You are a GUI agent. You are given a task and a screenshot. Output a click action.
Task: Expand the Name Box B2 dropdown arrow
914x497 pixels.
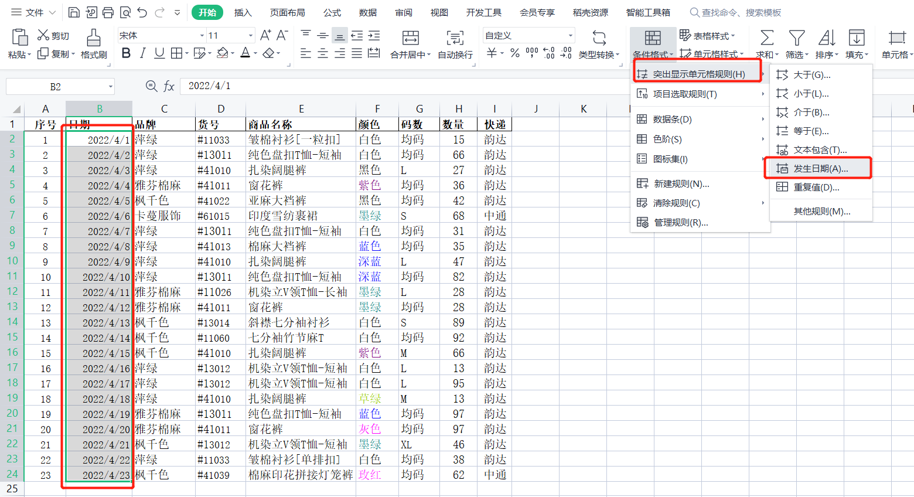click(110, 87)
